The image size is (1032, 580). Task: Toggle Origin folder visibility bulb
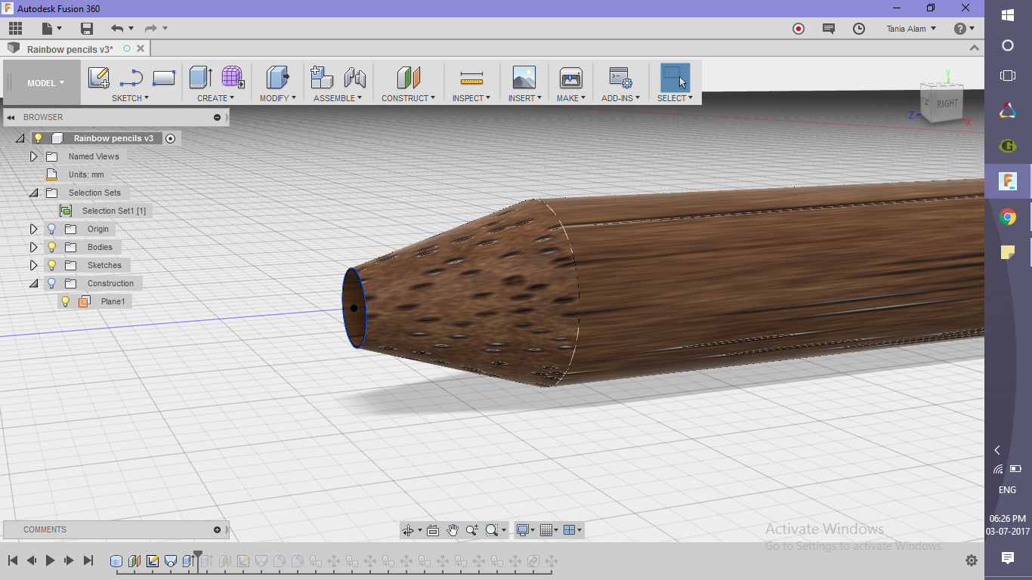51,229
